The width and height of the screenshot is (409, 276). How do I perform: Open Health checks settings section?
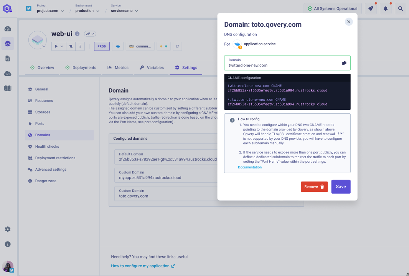coord(59,147)
